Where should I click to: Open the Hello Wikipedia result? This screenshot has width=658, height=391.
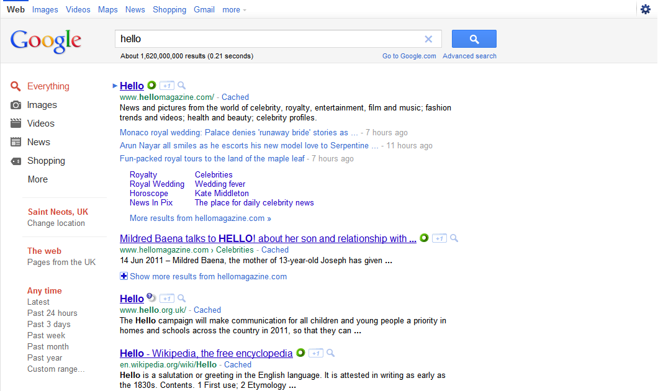click(206, 353)
